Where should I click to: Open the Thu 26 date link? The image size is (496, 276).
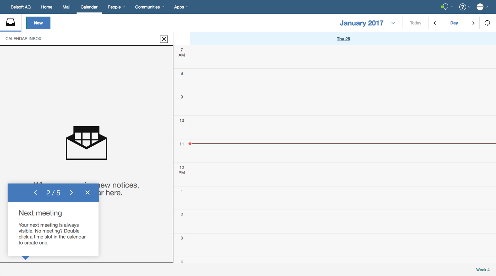pyautogui.click(x=343, y=39)
